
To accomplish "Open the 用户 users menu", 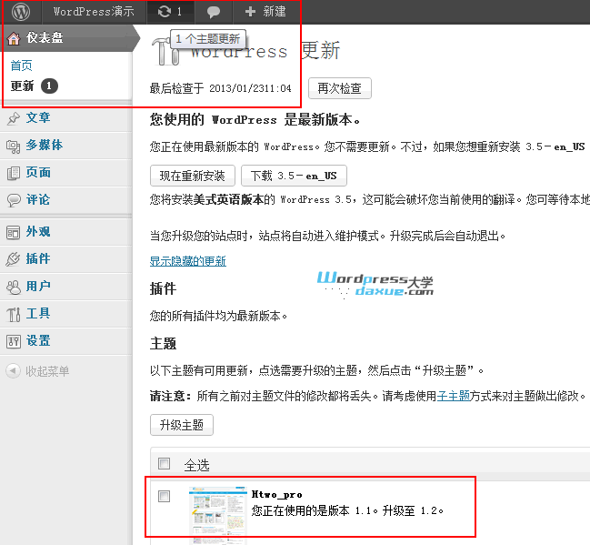I will click(65, 287).
